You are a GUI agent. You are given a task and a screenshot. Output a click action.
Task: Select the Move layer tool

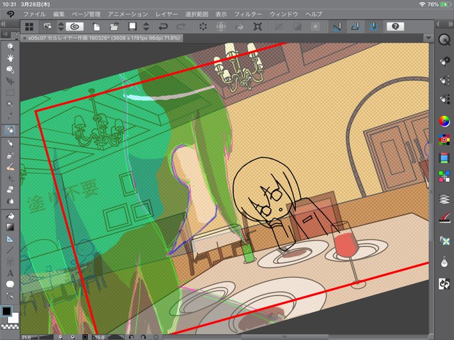coord(10,81)
